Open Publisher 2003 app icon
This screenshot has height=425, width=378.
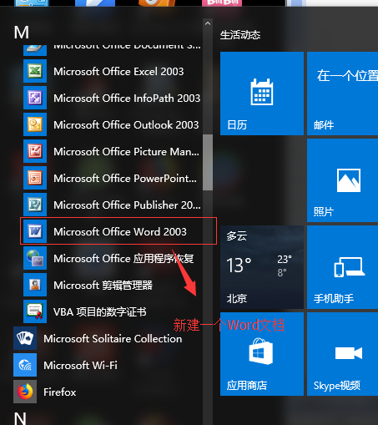(35, 205)
